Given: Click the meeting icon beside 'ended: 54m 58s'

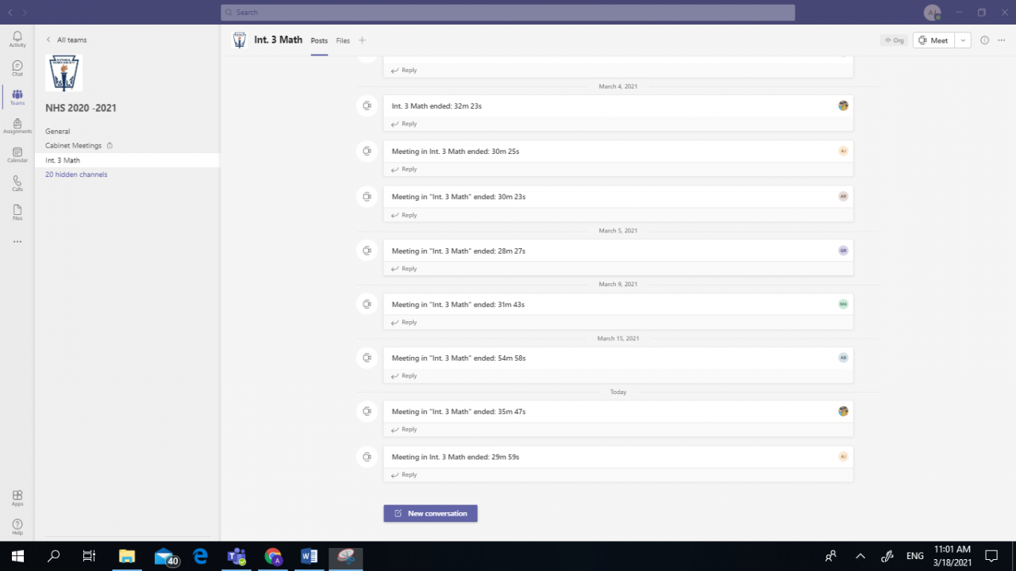Looking at the screenshot, I should click(x=367, y=358).
